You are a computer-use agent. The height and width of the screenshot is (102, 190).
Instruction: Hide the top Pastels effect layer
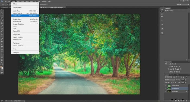(x=166, y=86)
